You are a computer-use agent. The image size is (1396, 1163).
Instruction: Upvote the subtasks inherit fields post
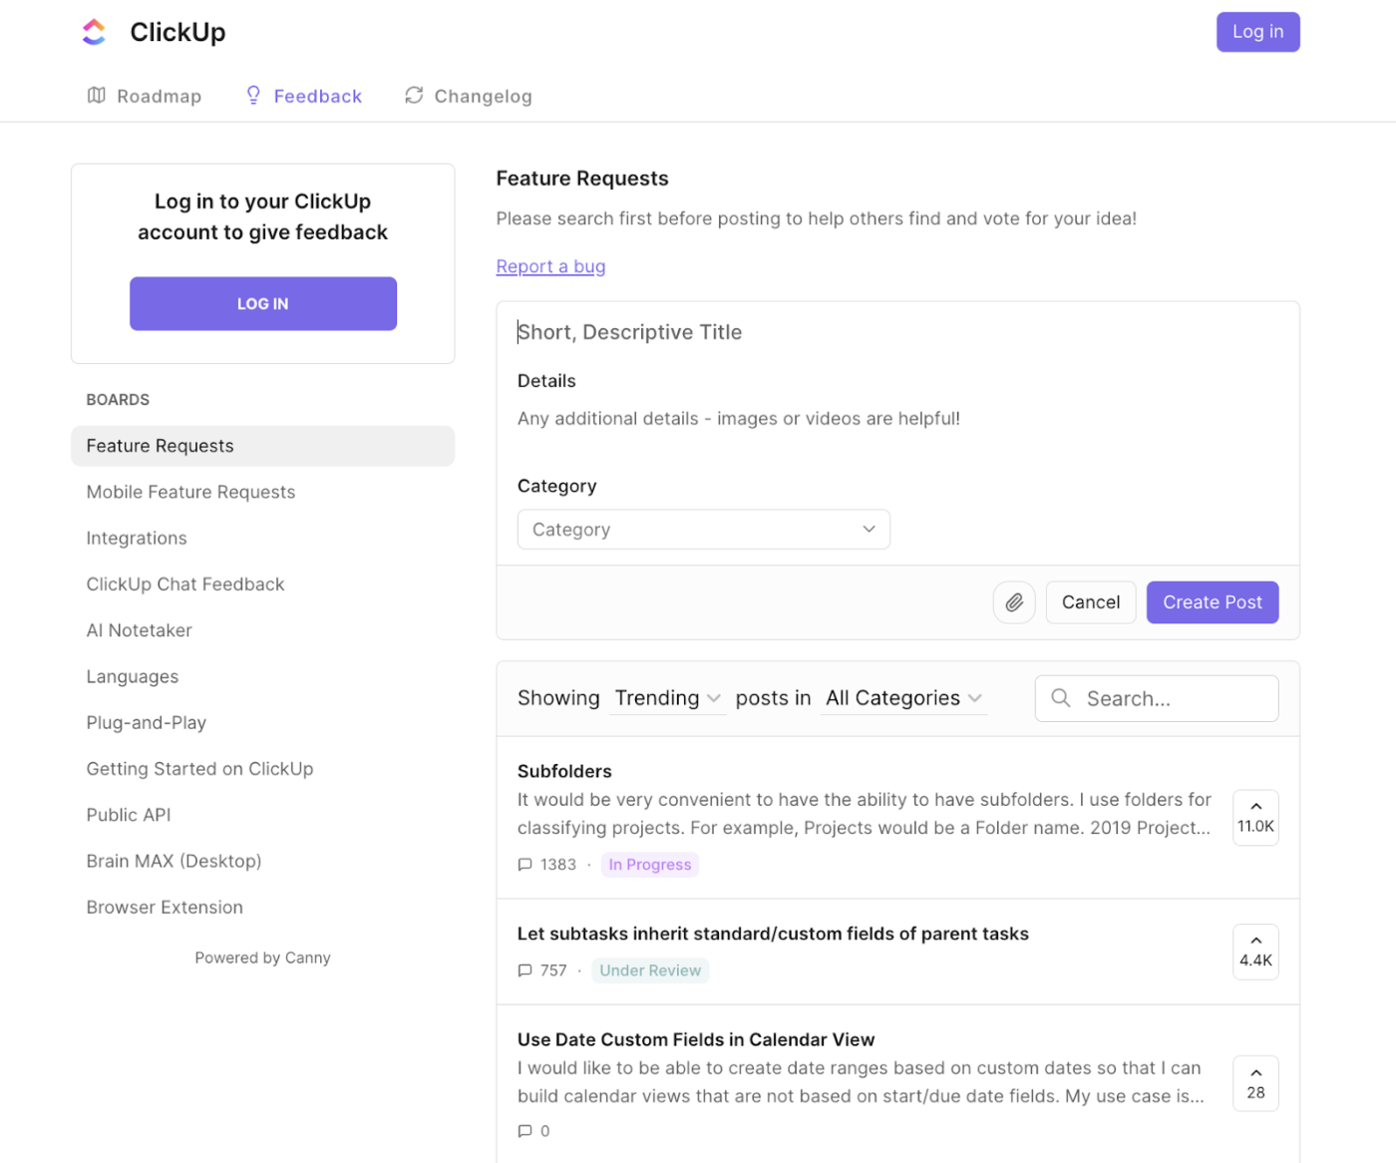point(1255,952)
